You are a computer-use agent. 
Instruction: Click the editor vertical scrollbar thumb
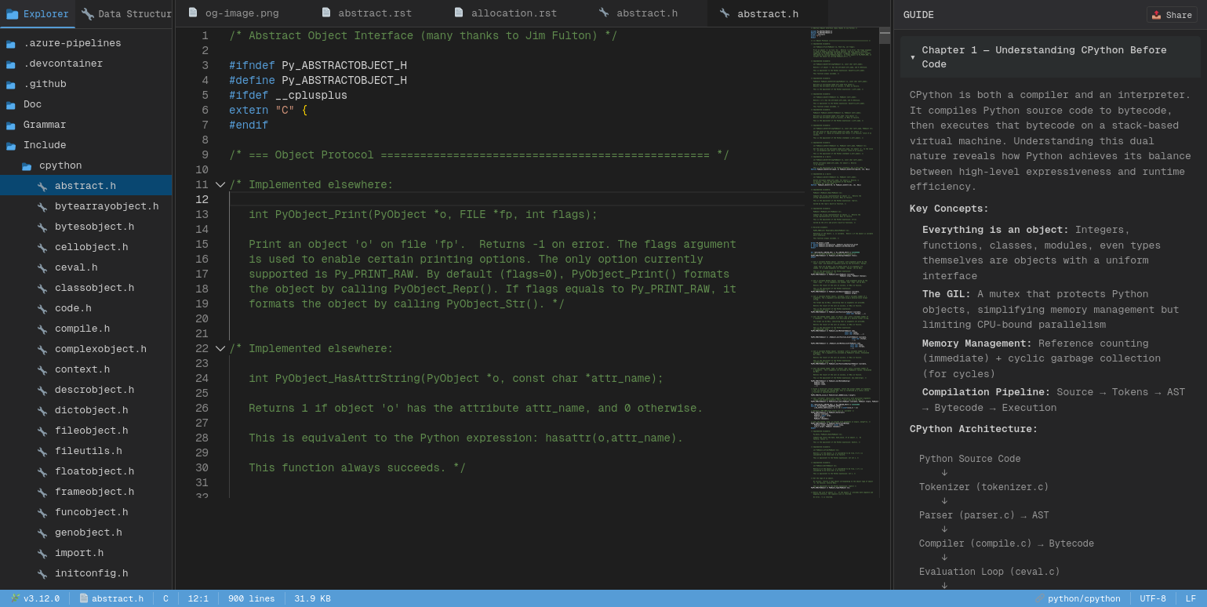(x=885, y=35)
